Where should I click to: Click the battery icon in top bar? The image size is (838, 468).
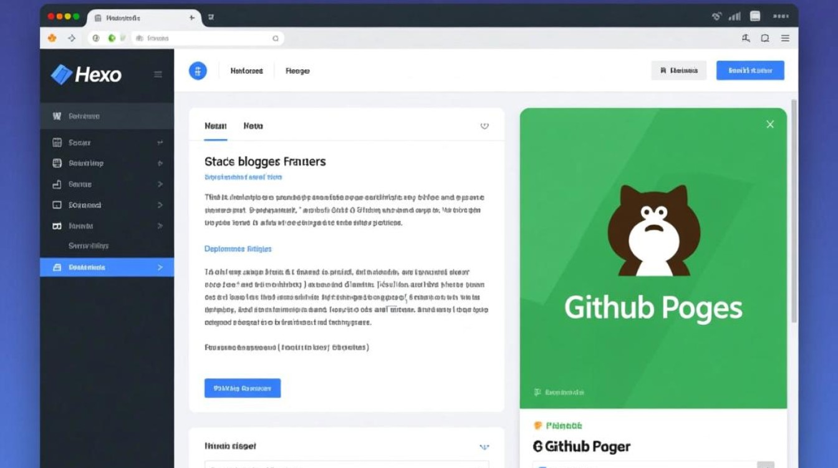click(x=755, y=17)
